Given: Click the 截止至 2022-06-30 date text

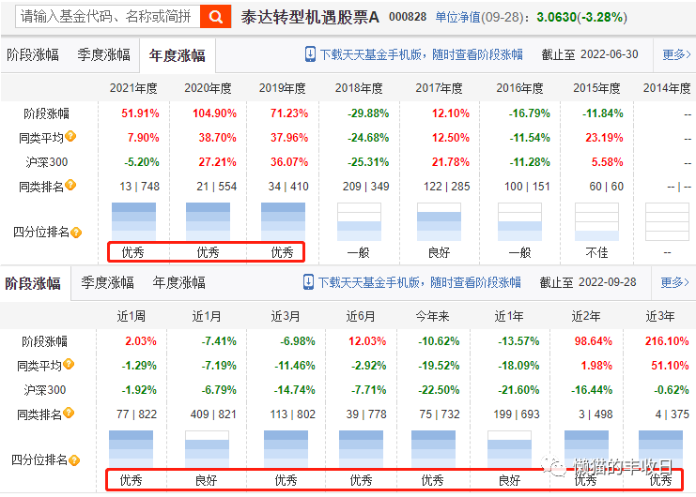Looking at the screenshot, I should coord(590,54).
